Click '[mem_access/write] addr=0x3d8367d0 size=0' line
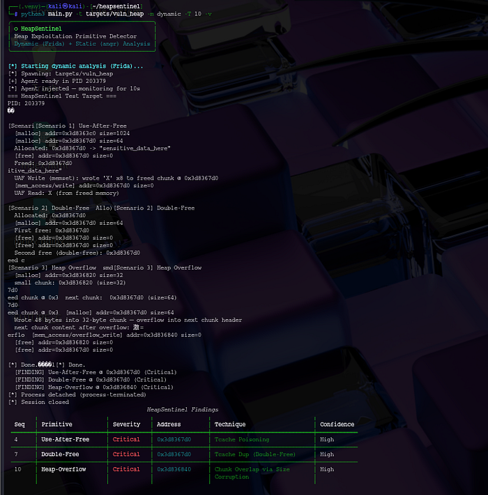 84,186
